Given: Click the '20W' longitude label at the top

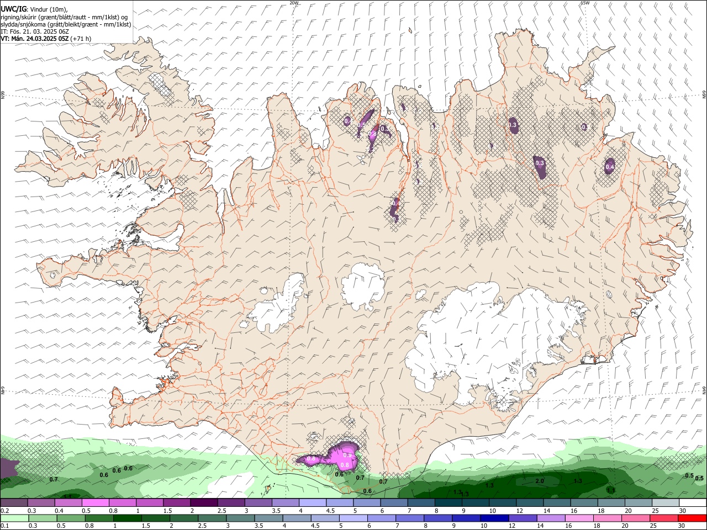Looking at the screenshot, I should point(294,3).
